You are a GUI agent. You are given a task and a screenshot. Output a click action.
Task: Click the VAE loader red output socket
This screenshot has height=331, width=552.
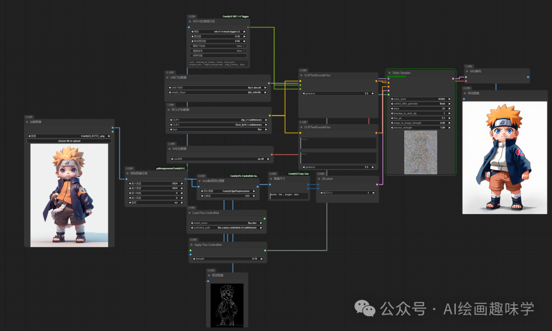pos(272,154)
